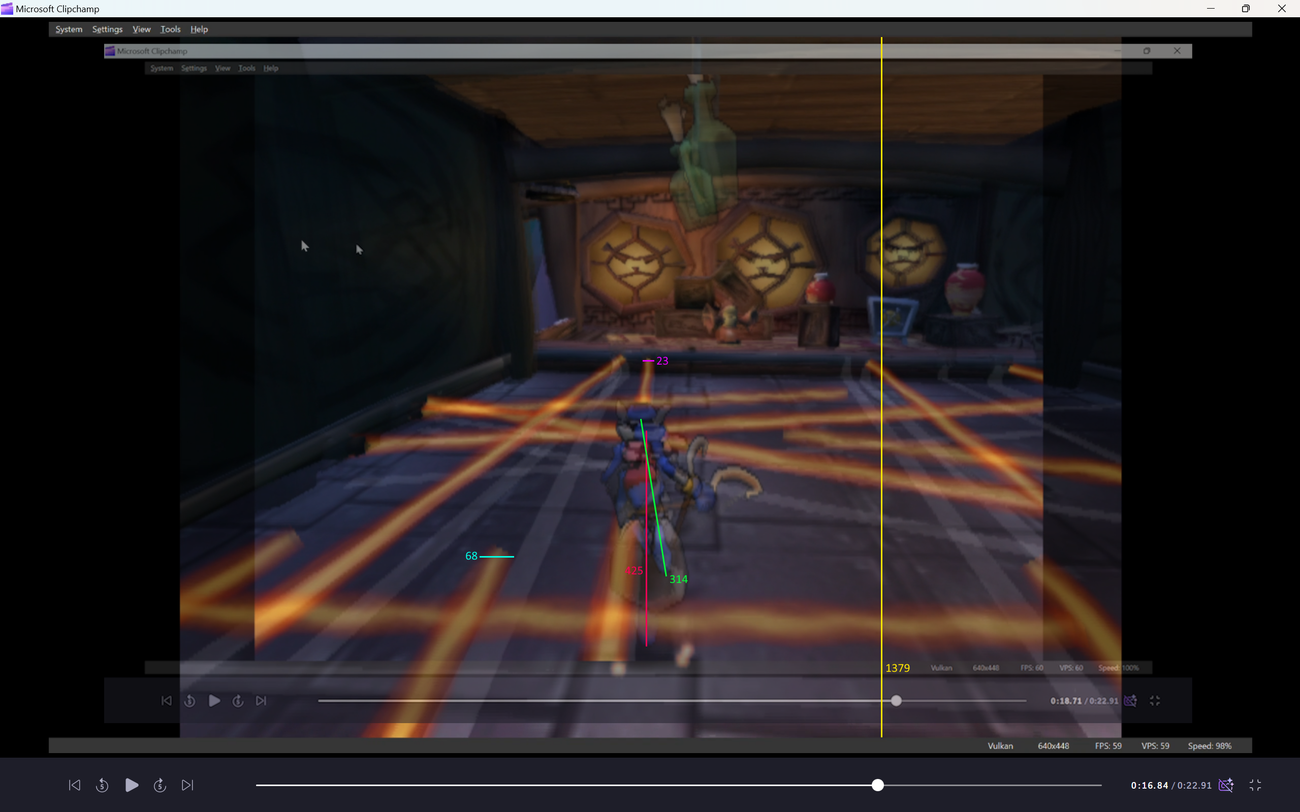
Task: Skip to the start of the video
Action: [x=75, y=785]
